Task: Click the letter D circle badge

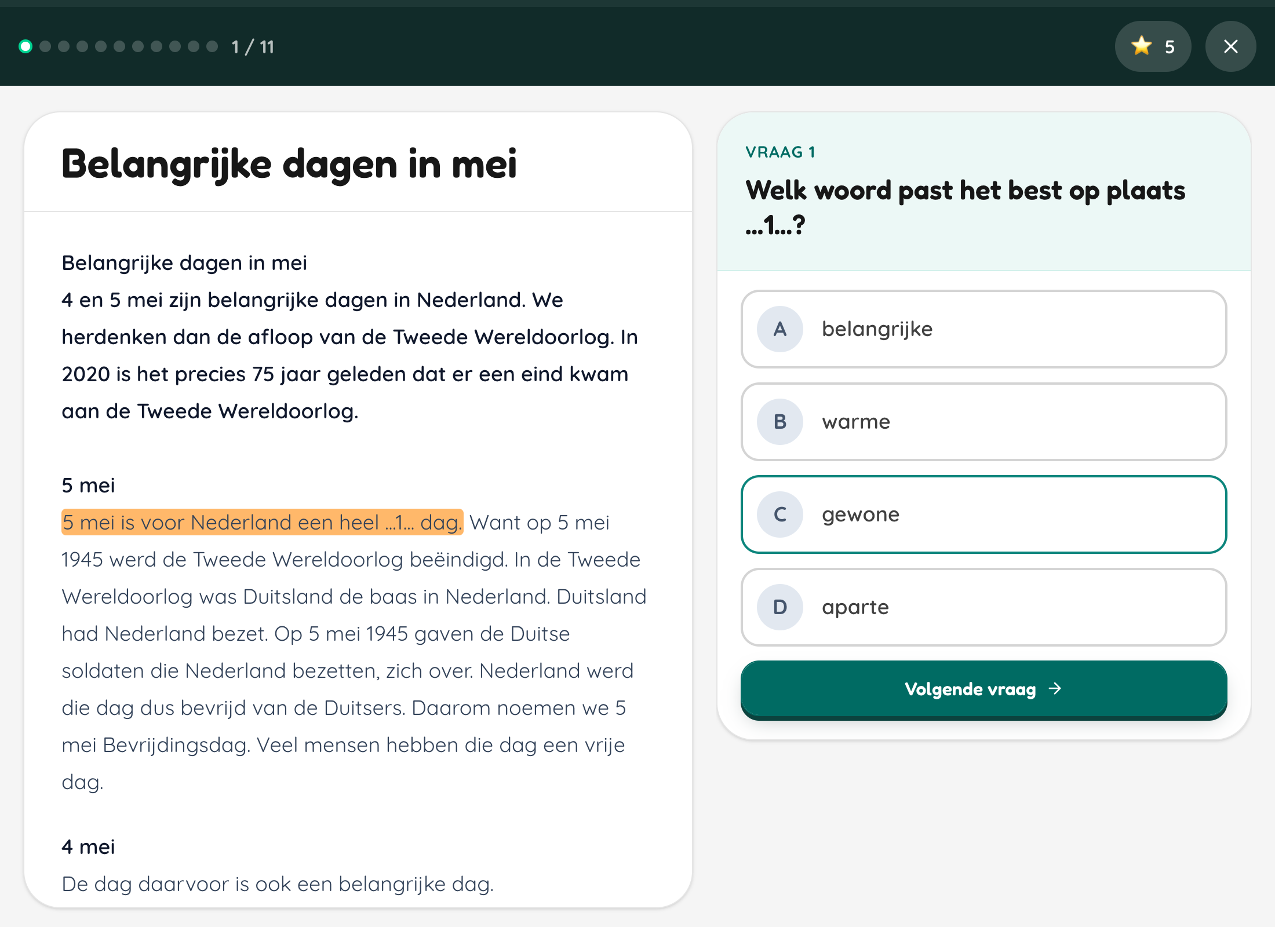Action: point(780,607)
